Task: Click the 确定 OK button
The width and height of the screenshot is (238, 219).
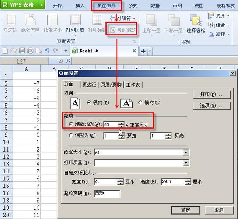Action: [x=186, y=210]
